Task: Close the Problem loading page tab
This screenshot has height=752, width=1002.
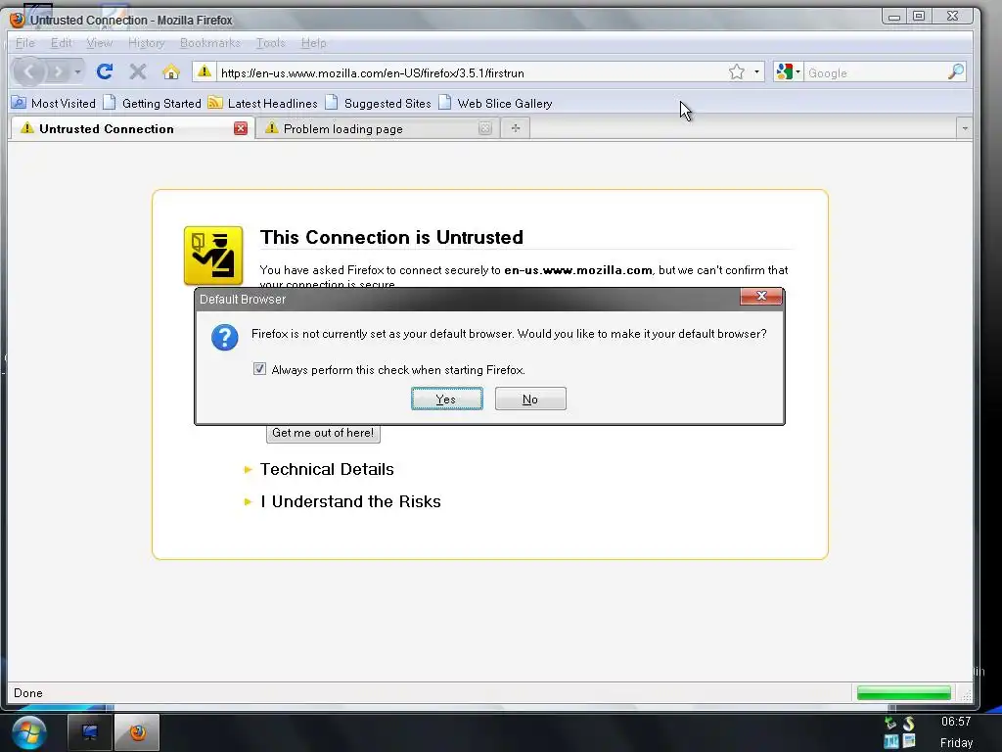Action: [x=485, y=128]
